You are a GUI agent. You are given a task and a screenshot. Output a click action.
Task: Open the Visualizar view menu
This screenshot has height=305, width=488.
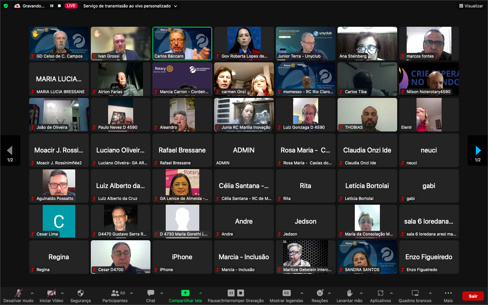pyautogui.click(x=471, y=6)
